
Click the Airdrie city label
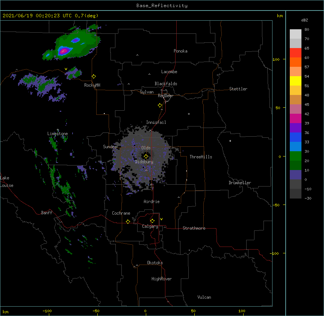[151, 202]
